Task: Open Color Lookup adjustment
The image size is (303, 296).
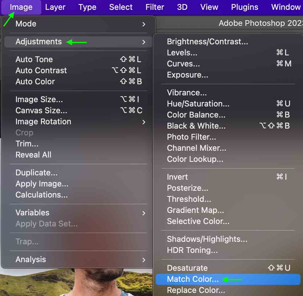Action: tap(228, 159)
